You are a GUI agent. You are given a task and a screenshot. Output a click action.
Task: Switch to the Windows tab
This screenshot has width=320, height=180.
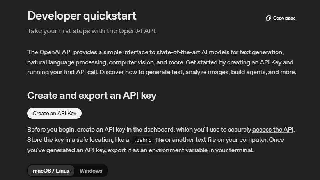[91, 171]
